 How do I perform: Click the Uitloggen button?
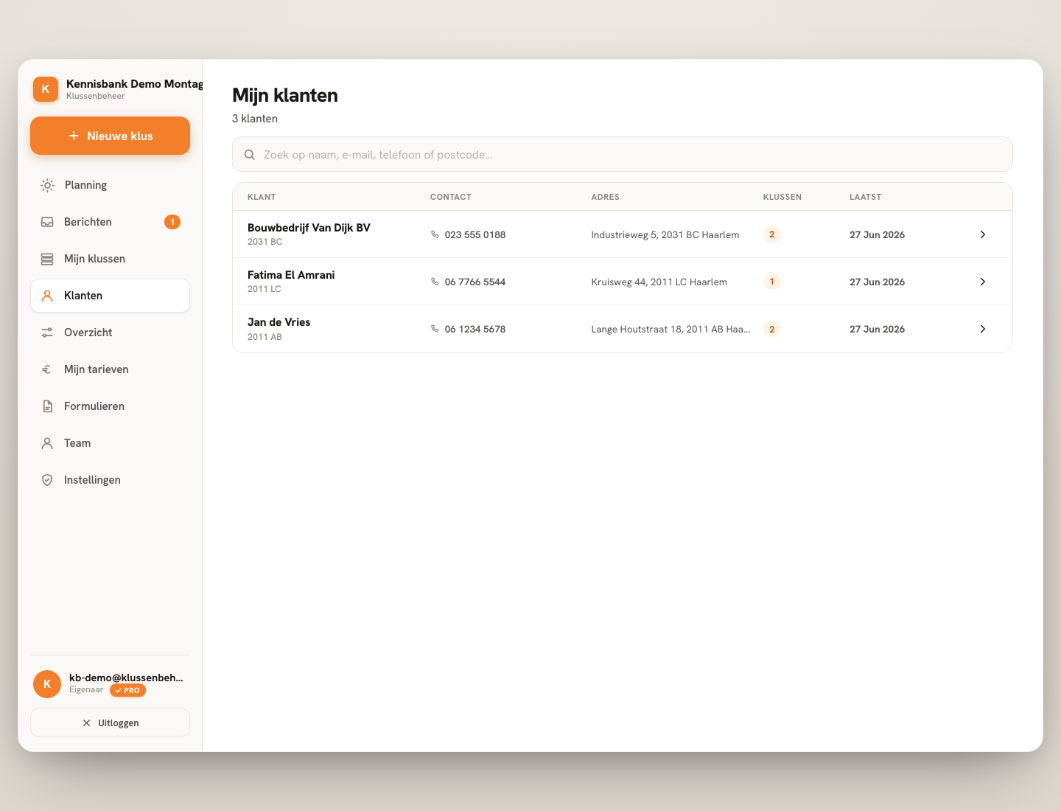pyautogui.click(x=110, y=723)
